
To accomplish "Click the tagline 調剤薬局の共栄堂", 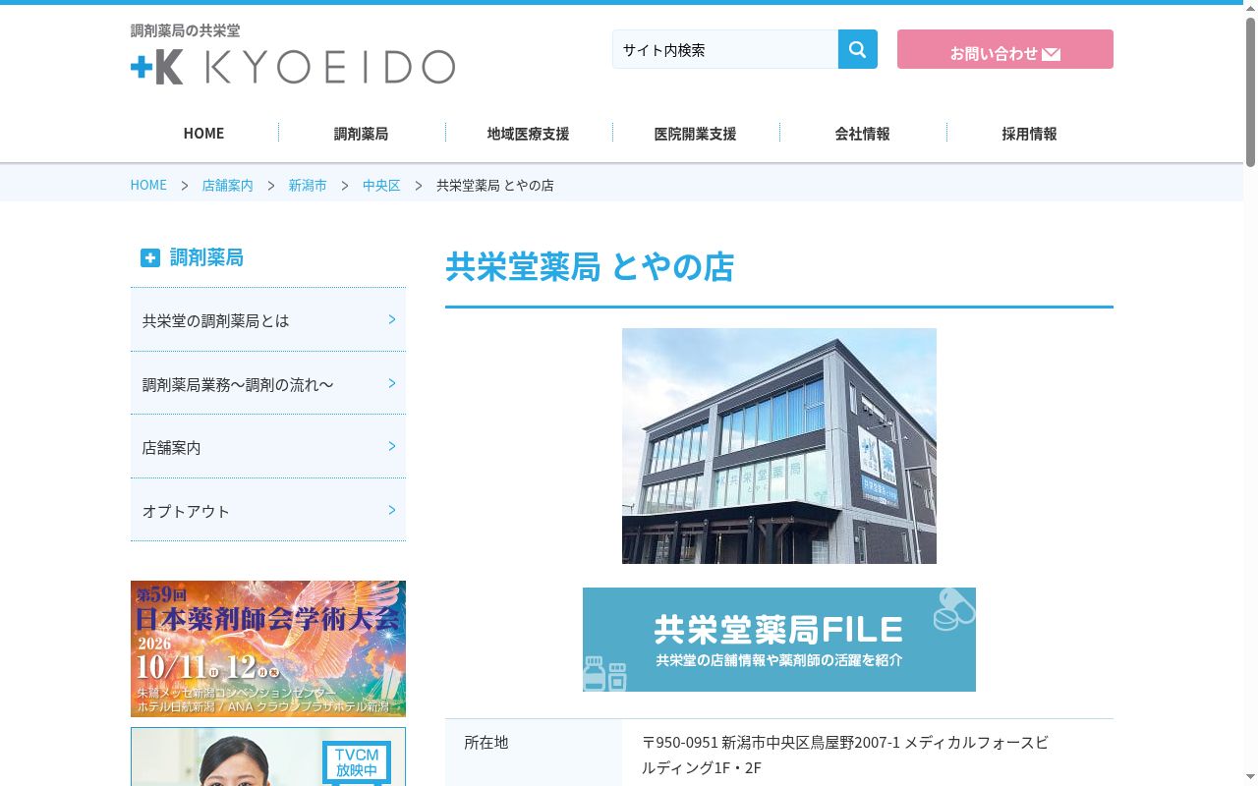I will (x=185, y=30).
